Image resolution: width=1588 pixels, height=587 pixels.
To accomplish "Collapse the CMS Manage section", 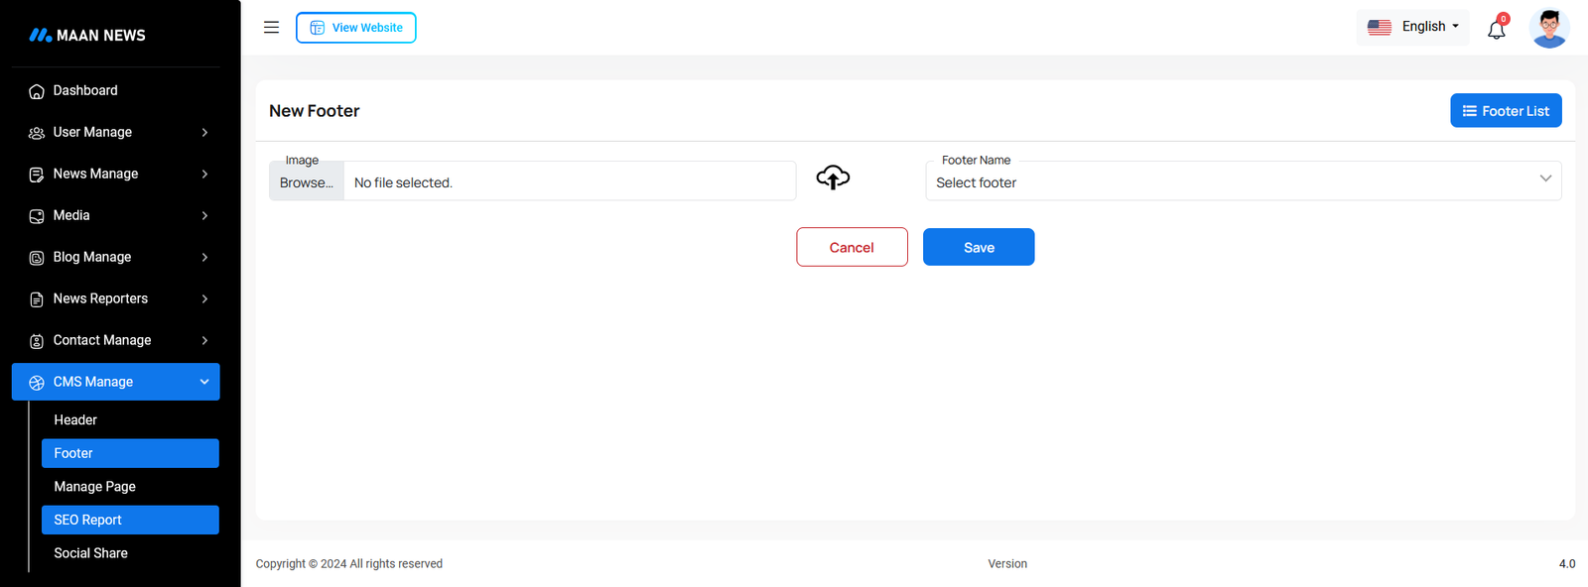I will click(204, 382).
